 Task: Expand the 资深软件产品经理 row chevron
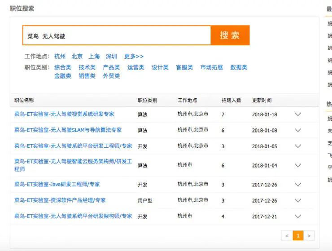click(297, 201)
